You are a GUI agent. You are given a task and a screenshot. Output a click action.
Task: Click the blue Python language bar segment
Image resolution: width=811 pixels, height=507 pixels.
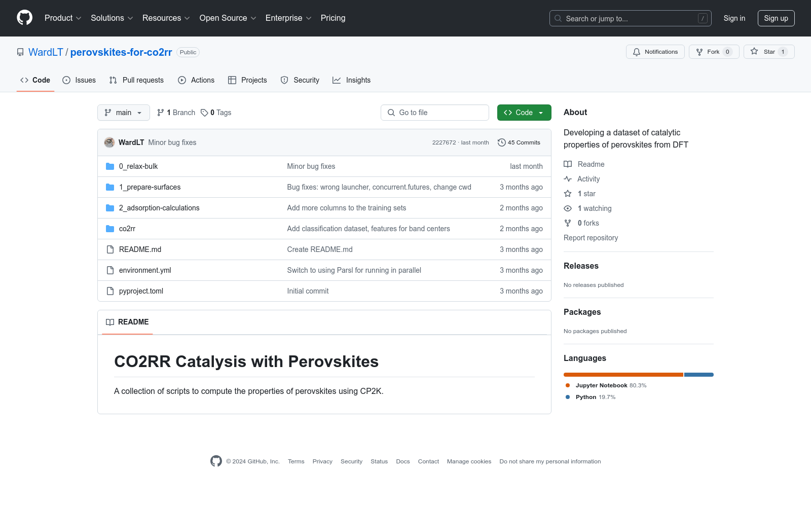click(x=699, y=375)
